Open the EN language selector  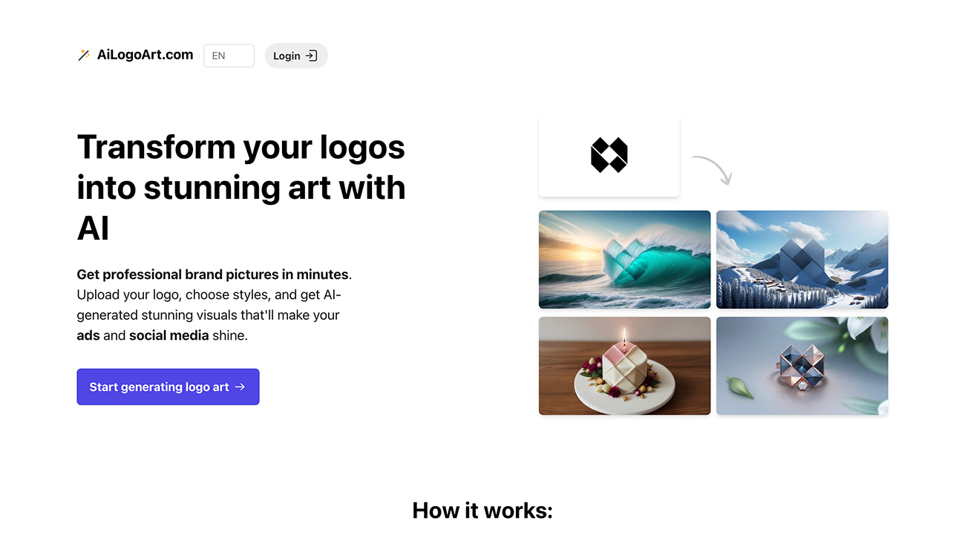(229, 56)
